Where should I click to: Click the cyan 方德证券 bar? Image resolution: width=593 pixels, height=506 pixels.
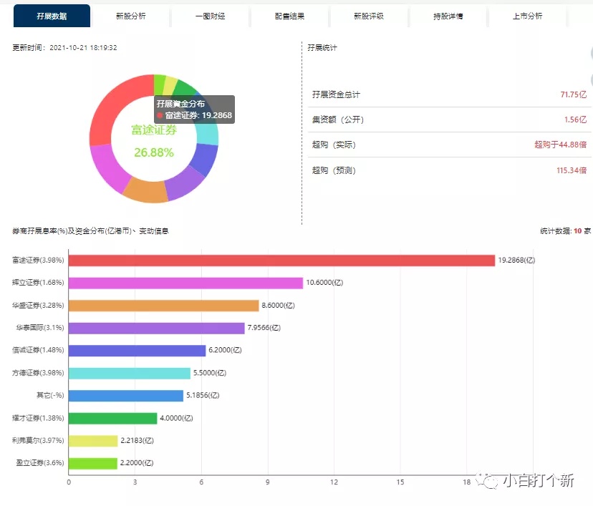[x=130, y=373]
